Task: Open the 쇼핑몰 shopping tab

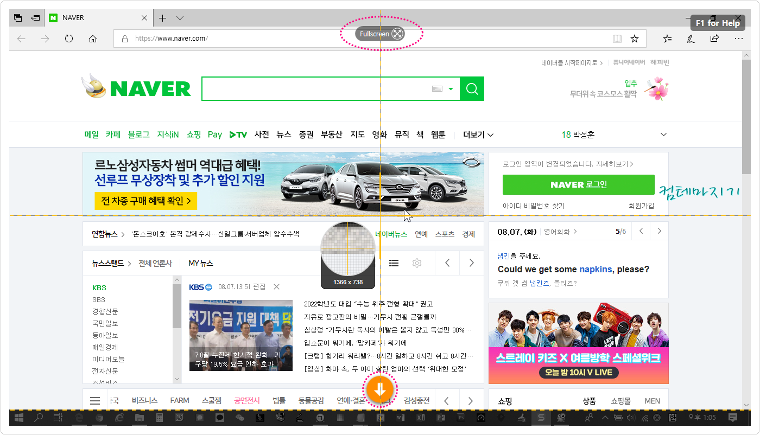Action: point(620,401)
